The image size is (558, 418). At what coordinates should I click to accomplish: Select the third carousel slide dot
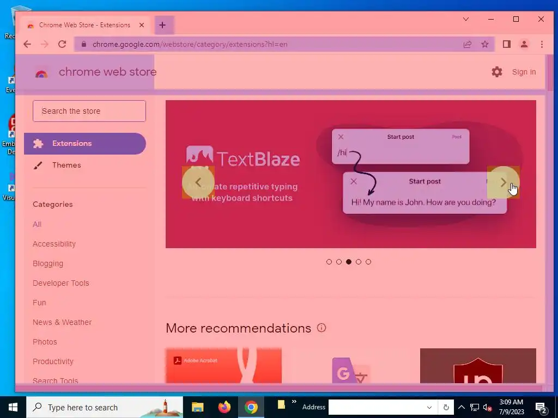coord(349,262)
